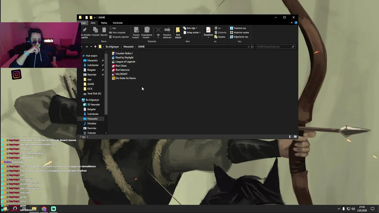Open the Aç dropdown in the ribbon
Screen dimensions: 379x213
click(x=218, y=28)
